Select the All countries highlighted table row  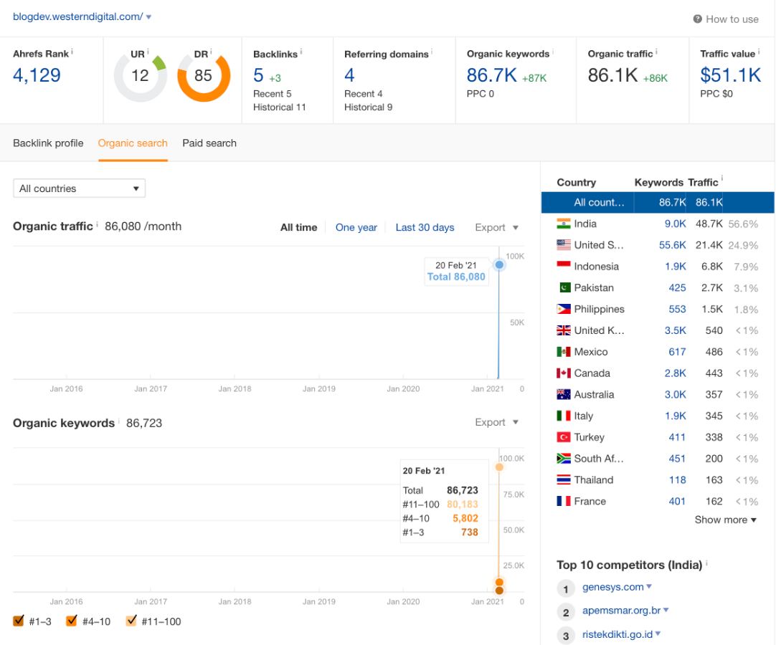click(658, 202)
